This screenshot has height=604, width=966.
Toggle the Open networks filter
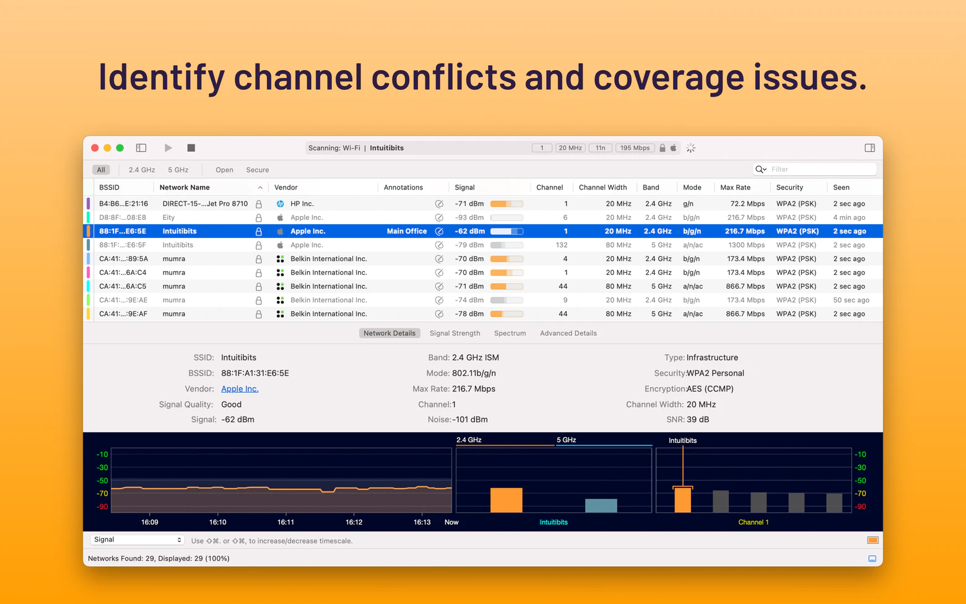click(x=224, y=170)
